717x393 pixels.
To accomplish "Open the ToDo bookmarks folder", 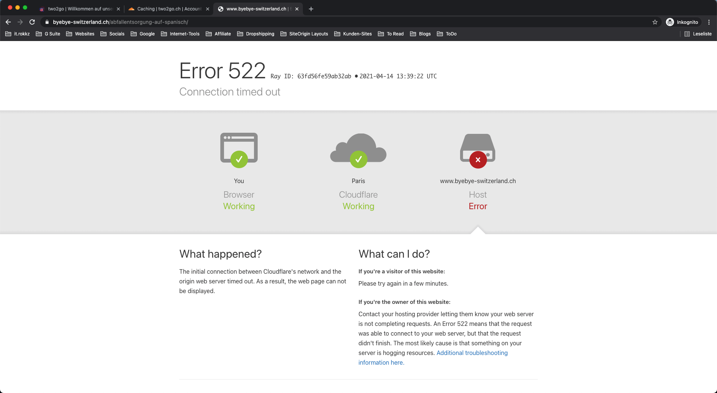I will tap(447, 34).
